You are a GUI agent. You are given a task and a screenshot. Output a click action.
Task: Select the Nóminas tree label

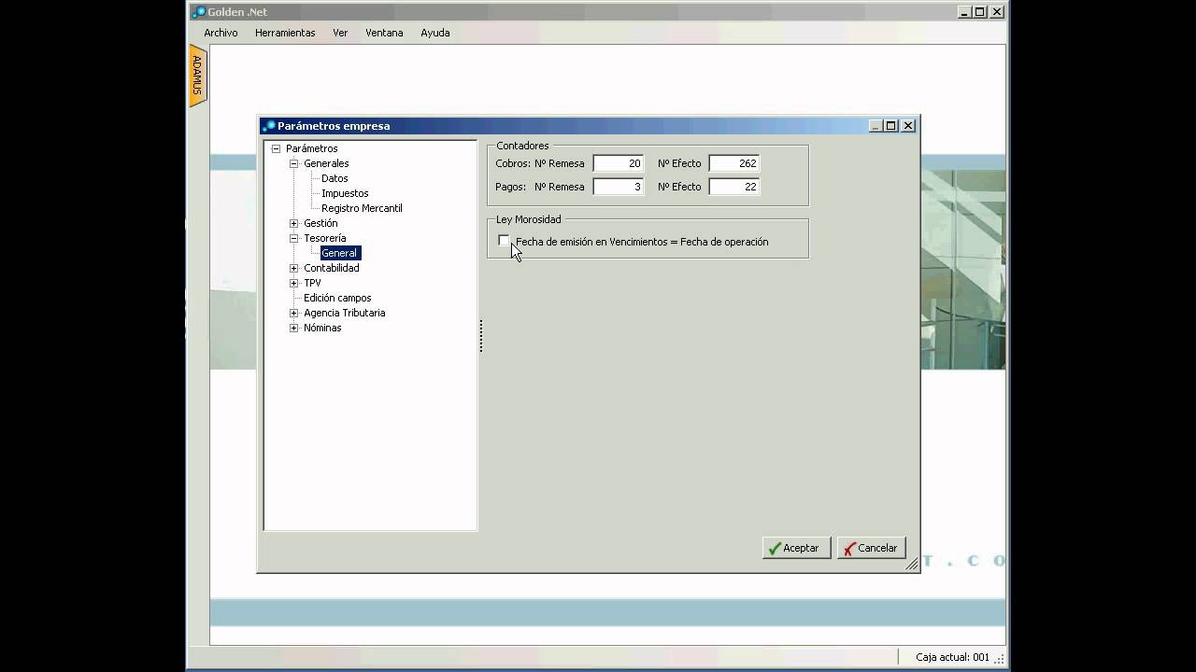[322, 328]
